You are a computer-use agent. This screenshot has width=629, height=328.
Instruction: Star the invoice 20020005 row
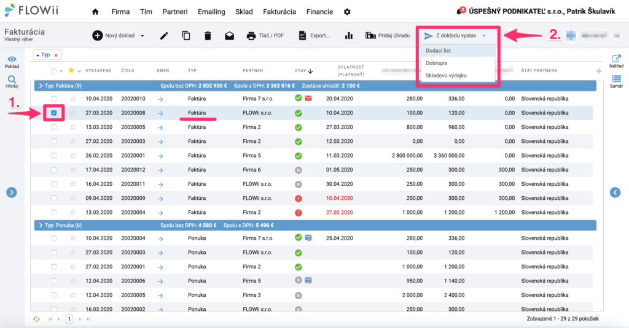72,127
